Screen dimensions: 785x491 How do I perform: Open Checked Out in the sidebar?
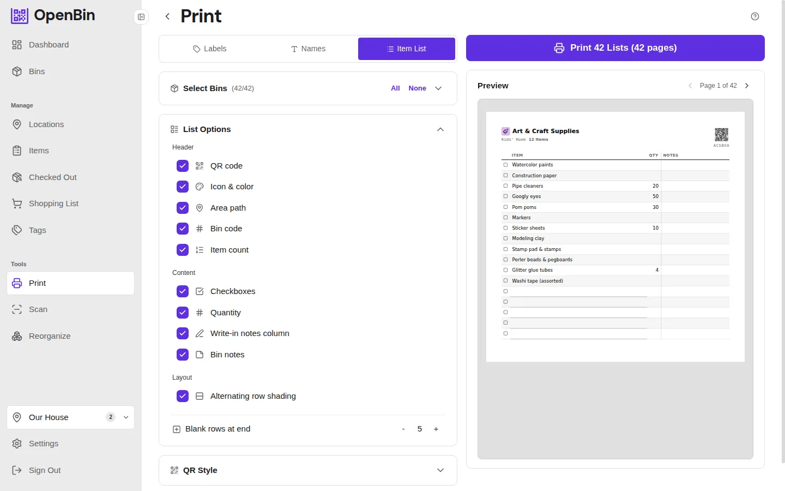tap(71, 177)
